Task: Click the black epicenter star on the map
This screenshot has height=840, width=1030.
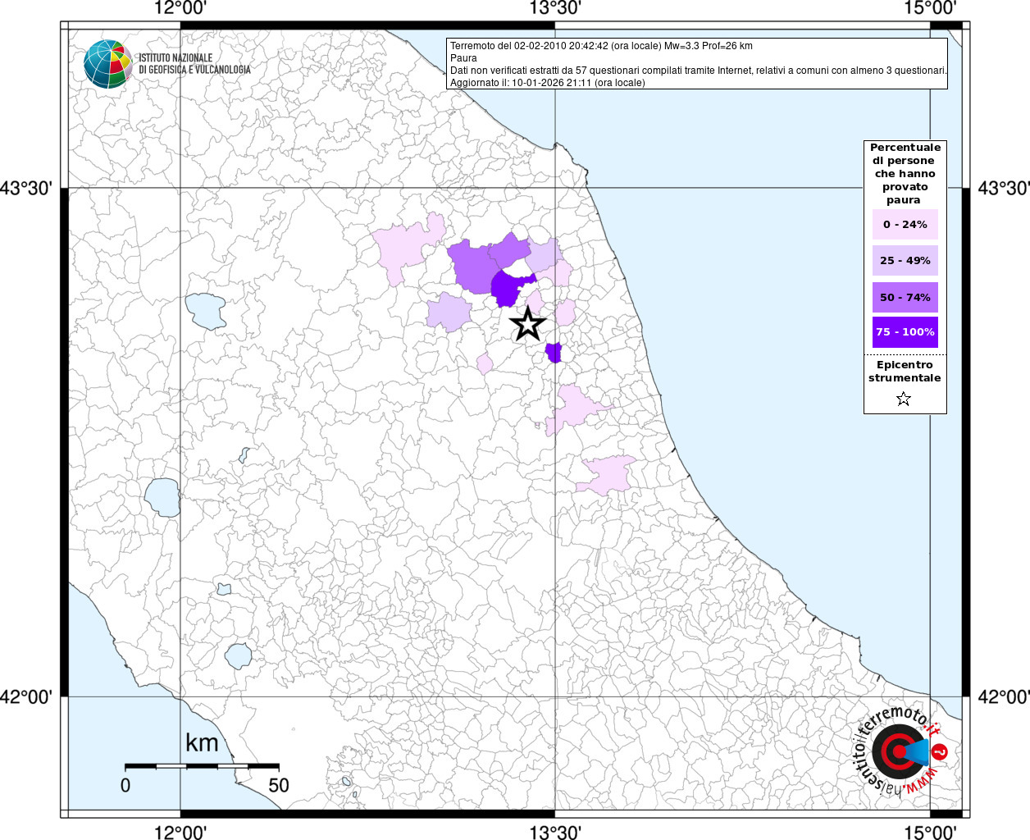Action: click(528, 324)
